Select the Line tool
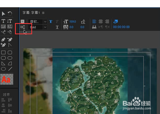 [10, 69]
